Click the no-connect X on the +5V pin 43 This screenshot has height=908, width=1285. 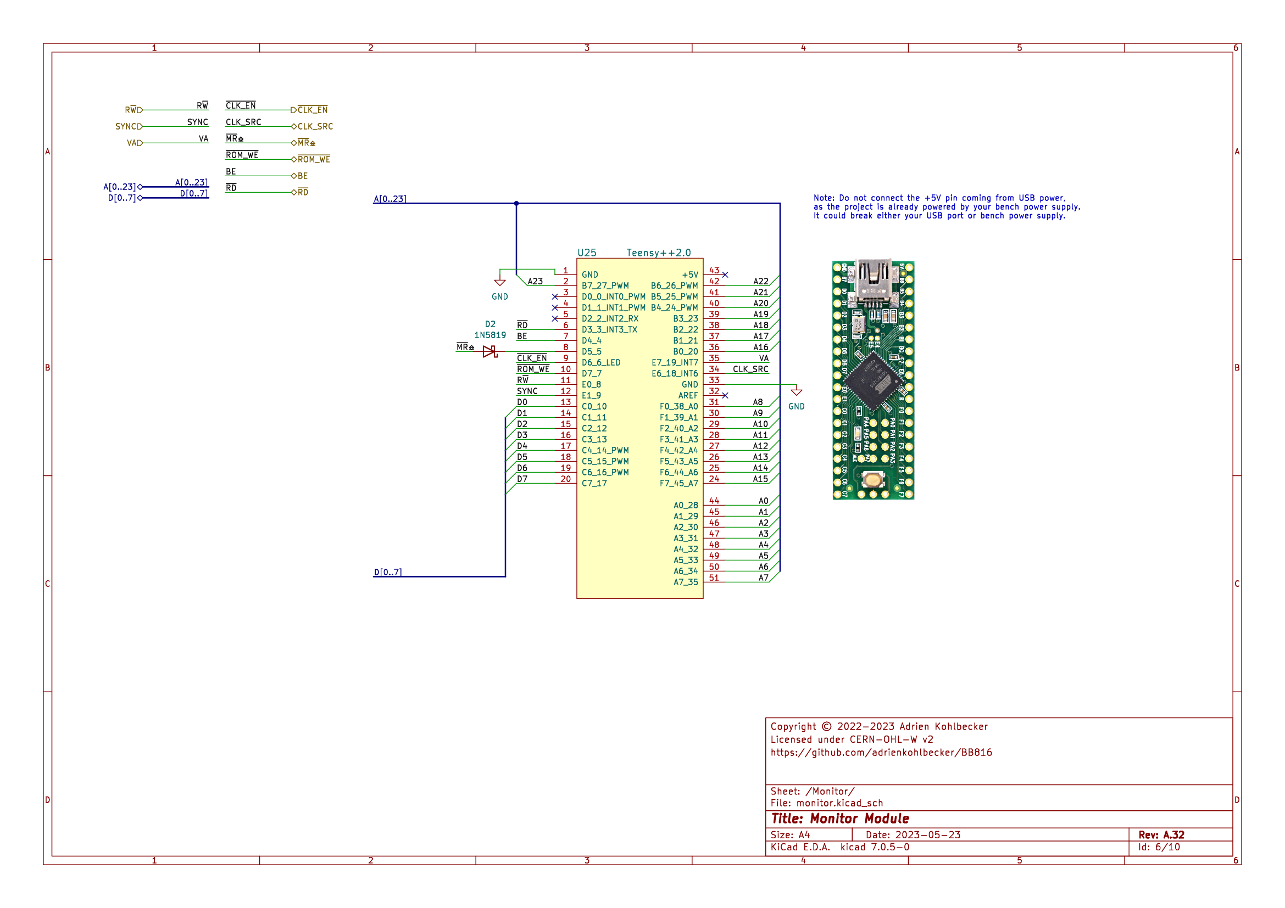[x=725, y=274]
